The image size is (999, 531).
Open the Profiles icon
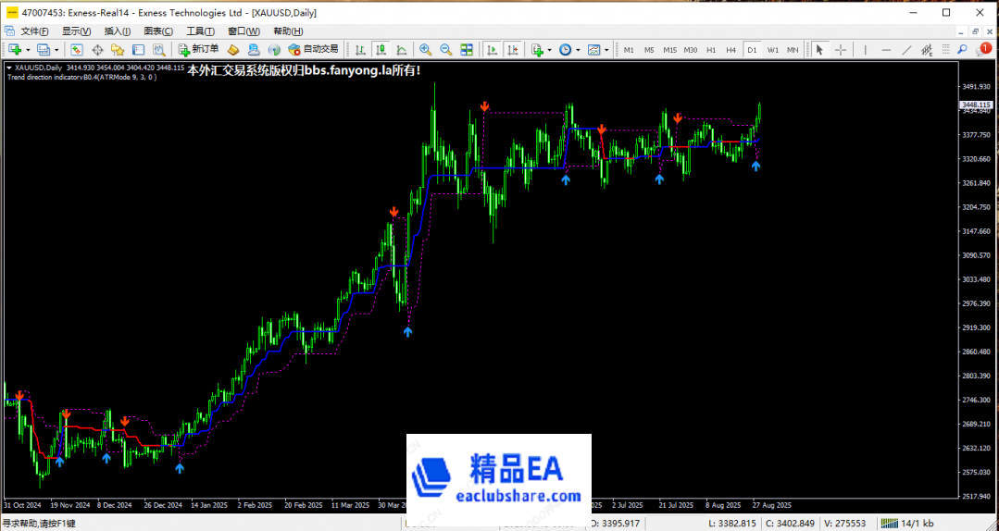coord(44,50)
